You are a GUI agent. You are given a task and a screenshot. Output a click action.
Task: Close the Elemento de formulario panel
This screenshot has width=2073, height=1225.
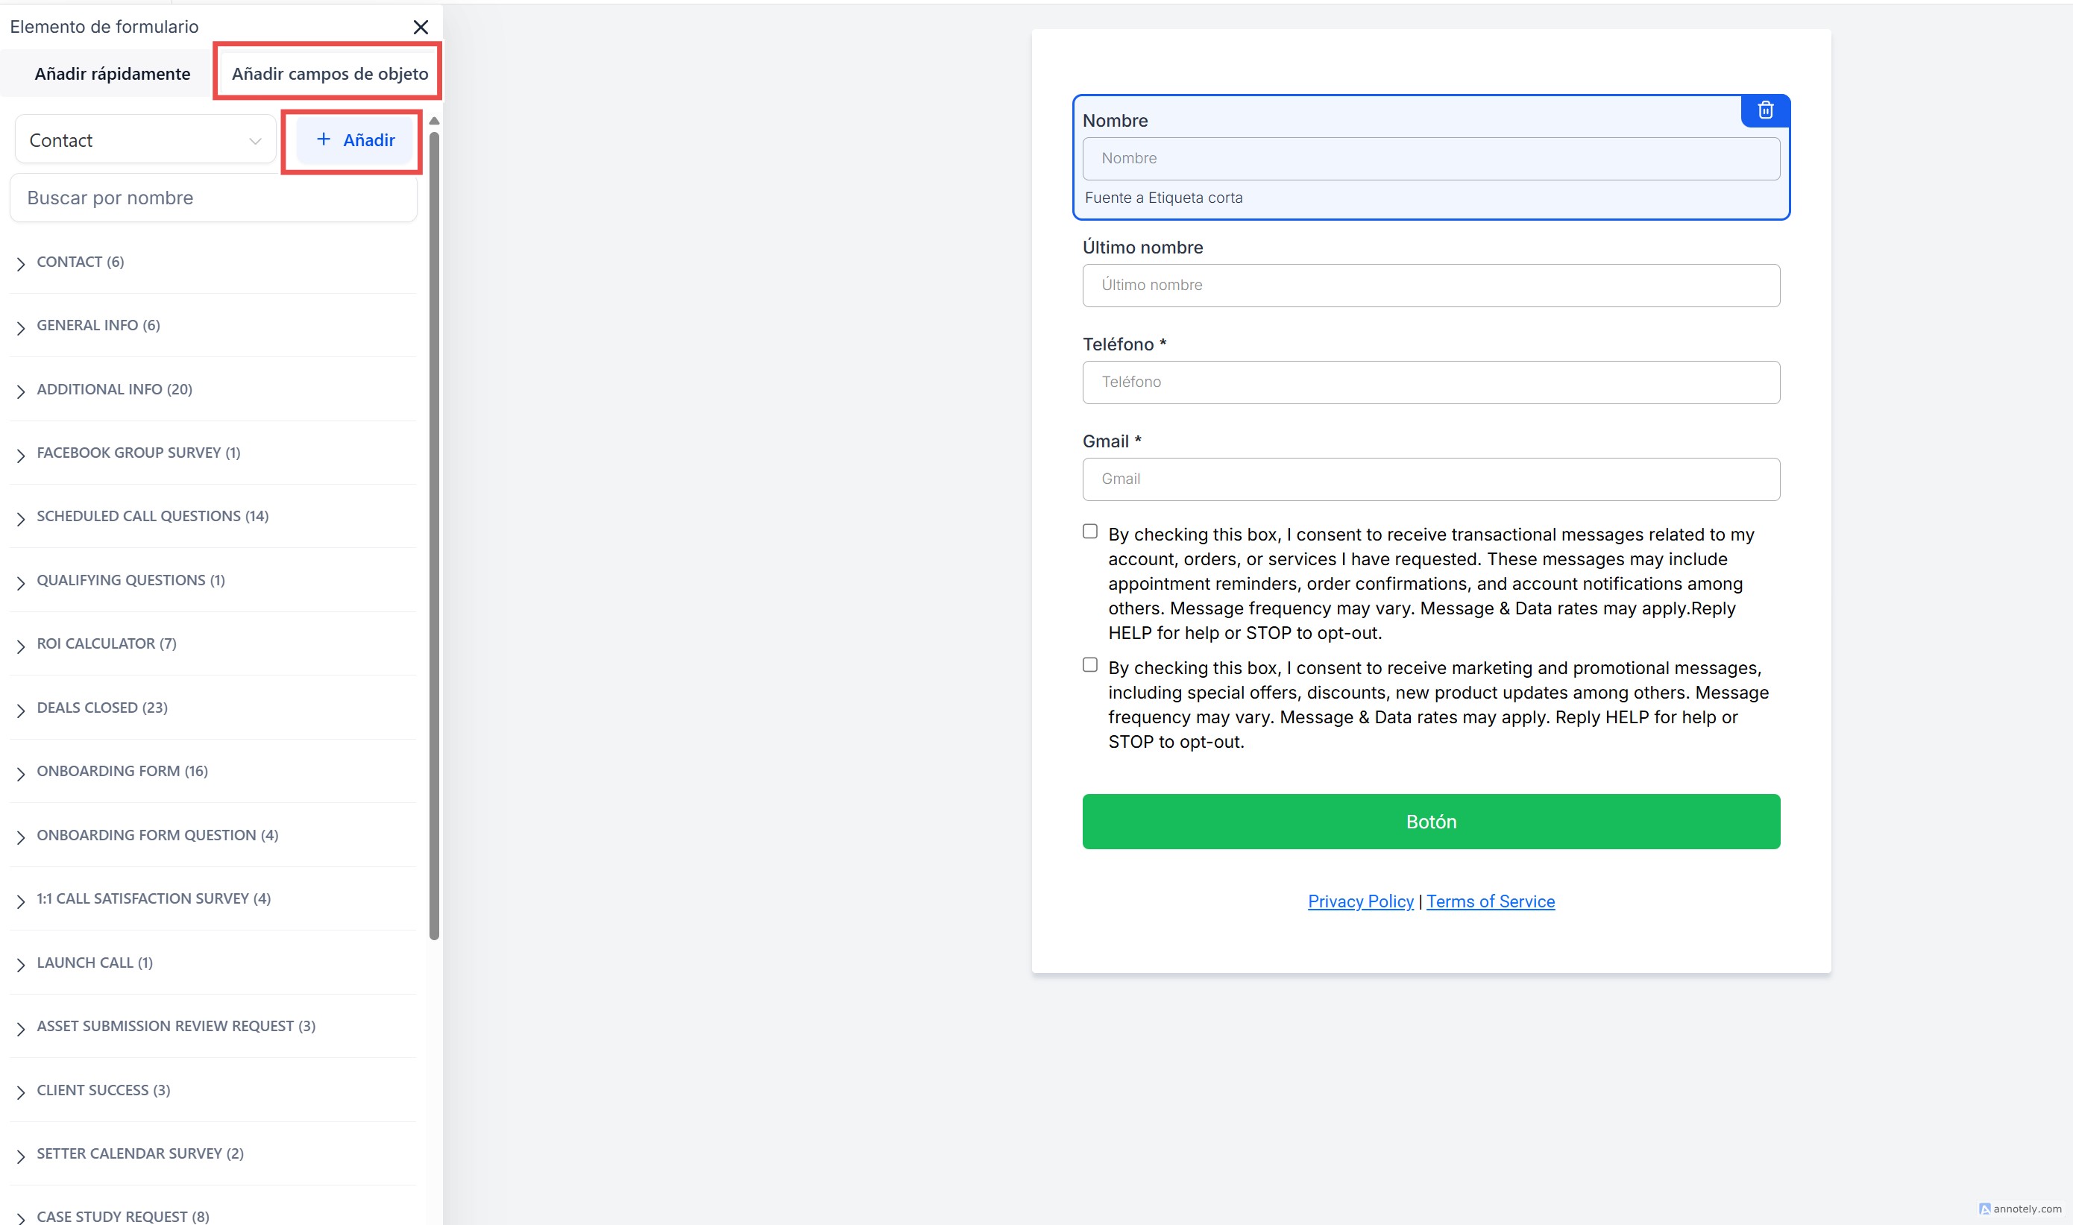(x=421, y=28)
